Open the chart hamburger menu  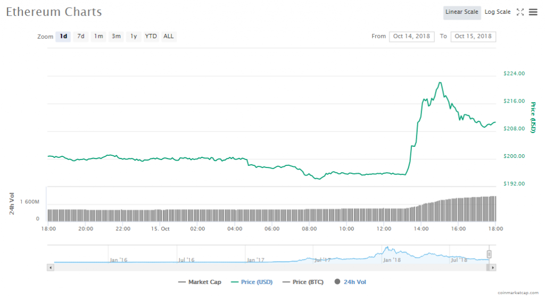click(x=533, y=12)
